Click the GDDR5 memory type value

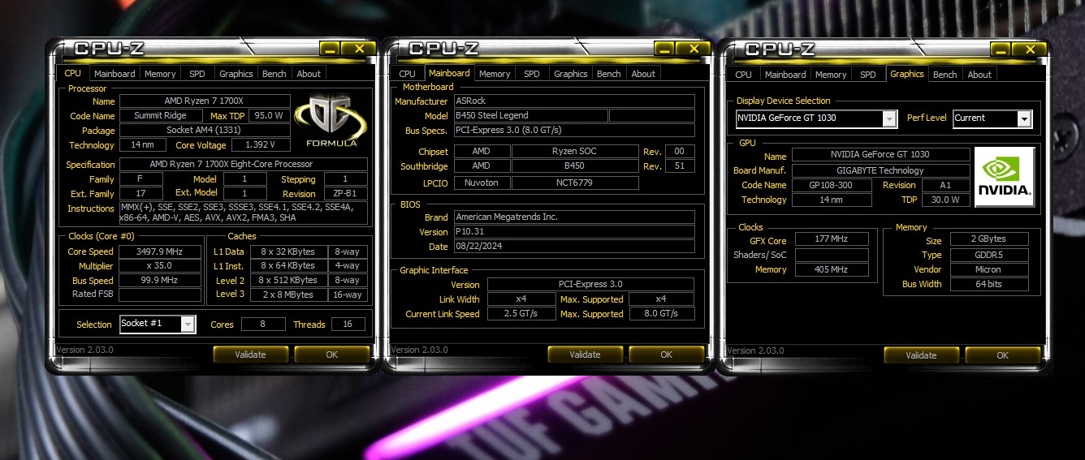[989, 255]
